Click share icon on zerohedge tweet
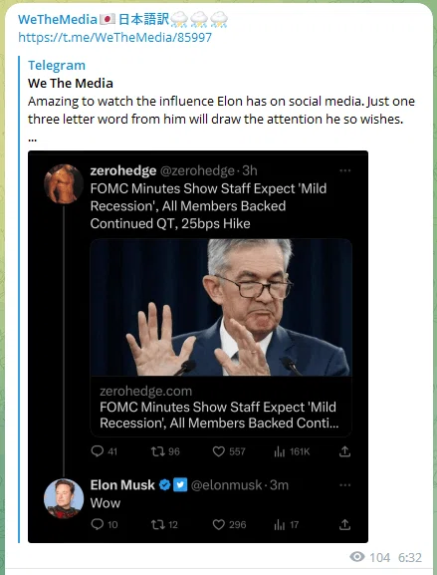The image size is (437, 575). pos(344,451)
